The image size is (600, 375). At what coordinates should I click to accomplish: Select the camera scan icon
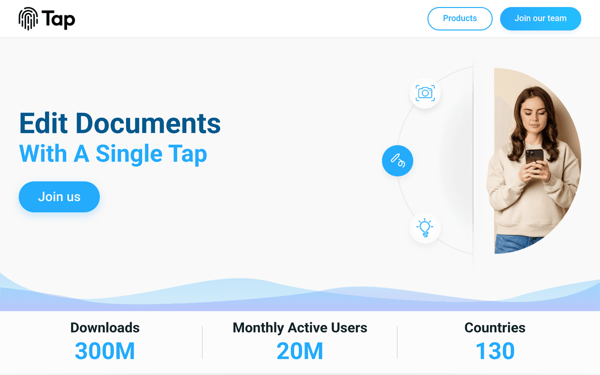click(x=425, y=93)
